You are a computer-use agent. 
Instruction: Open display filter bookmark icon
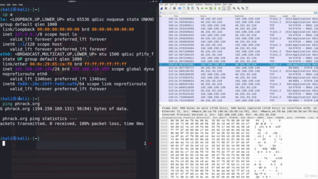click(x=160, y=13)
